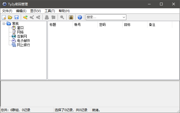
Task: Click the 网上银行 percent sign icon
Action: pyautogui.click(x=14, y=45)
